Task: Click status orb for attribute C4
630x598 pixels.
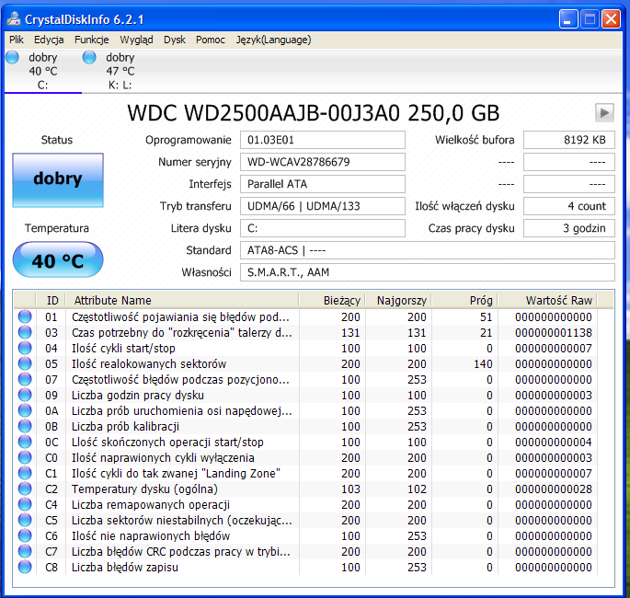Action: pos(25,504)
